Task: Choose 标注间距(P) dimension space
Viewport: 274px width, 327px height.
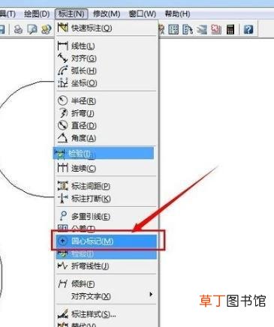Action: (x=107, y=186)
